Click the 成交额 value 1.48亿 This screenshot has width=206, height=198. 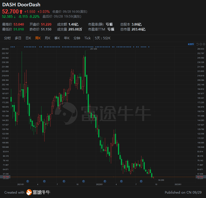73,24
